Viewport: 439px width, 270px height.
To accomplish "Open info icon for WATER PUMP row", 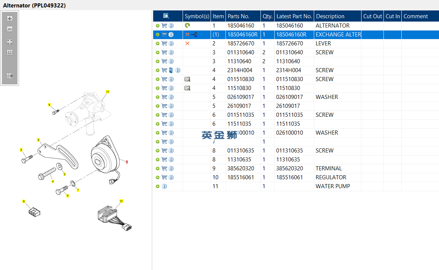I will click(164, 186).
